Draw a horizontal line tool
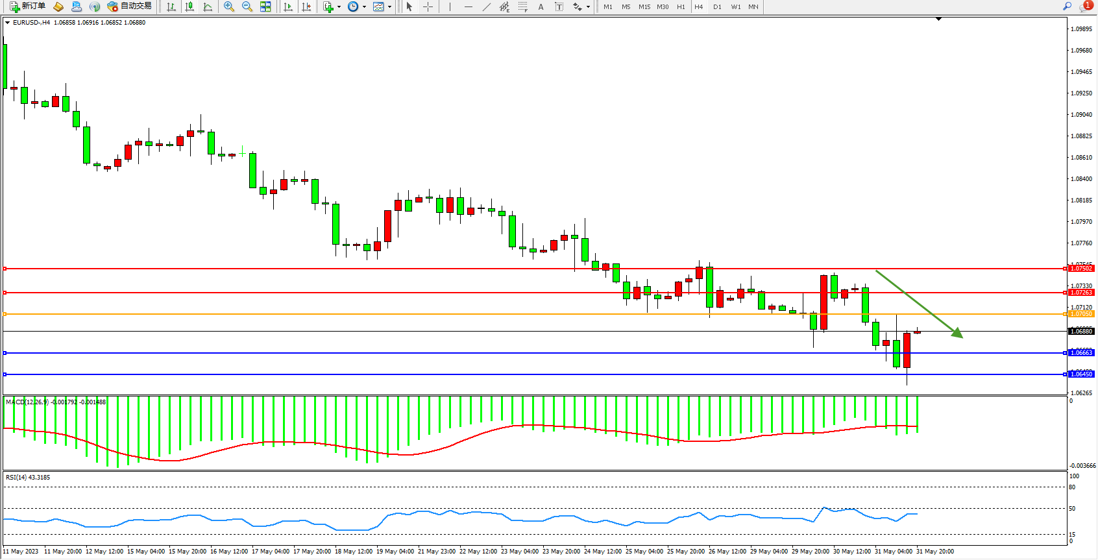This screenshot has height=560, width=1098. 469,6
